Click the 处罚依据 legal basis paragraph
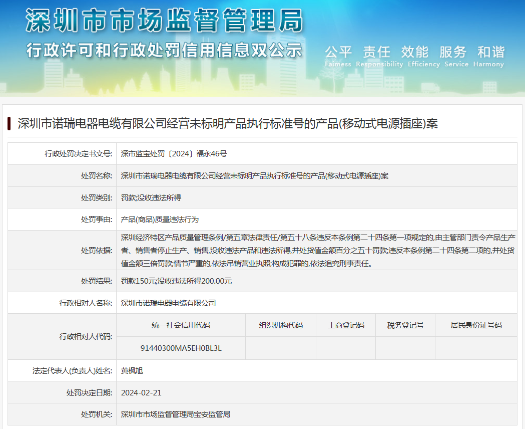This screenshot has width=525, height=429. (318, 251)
